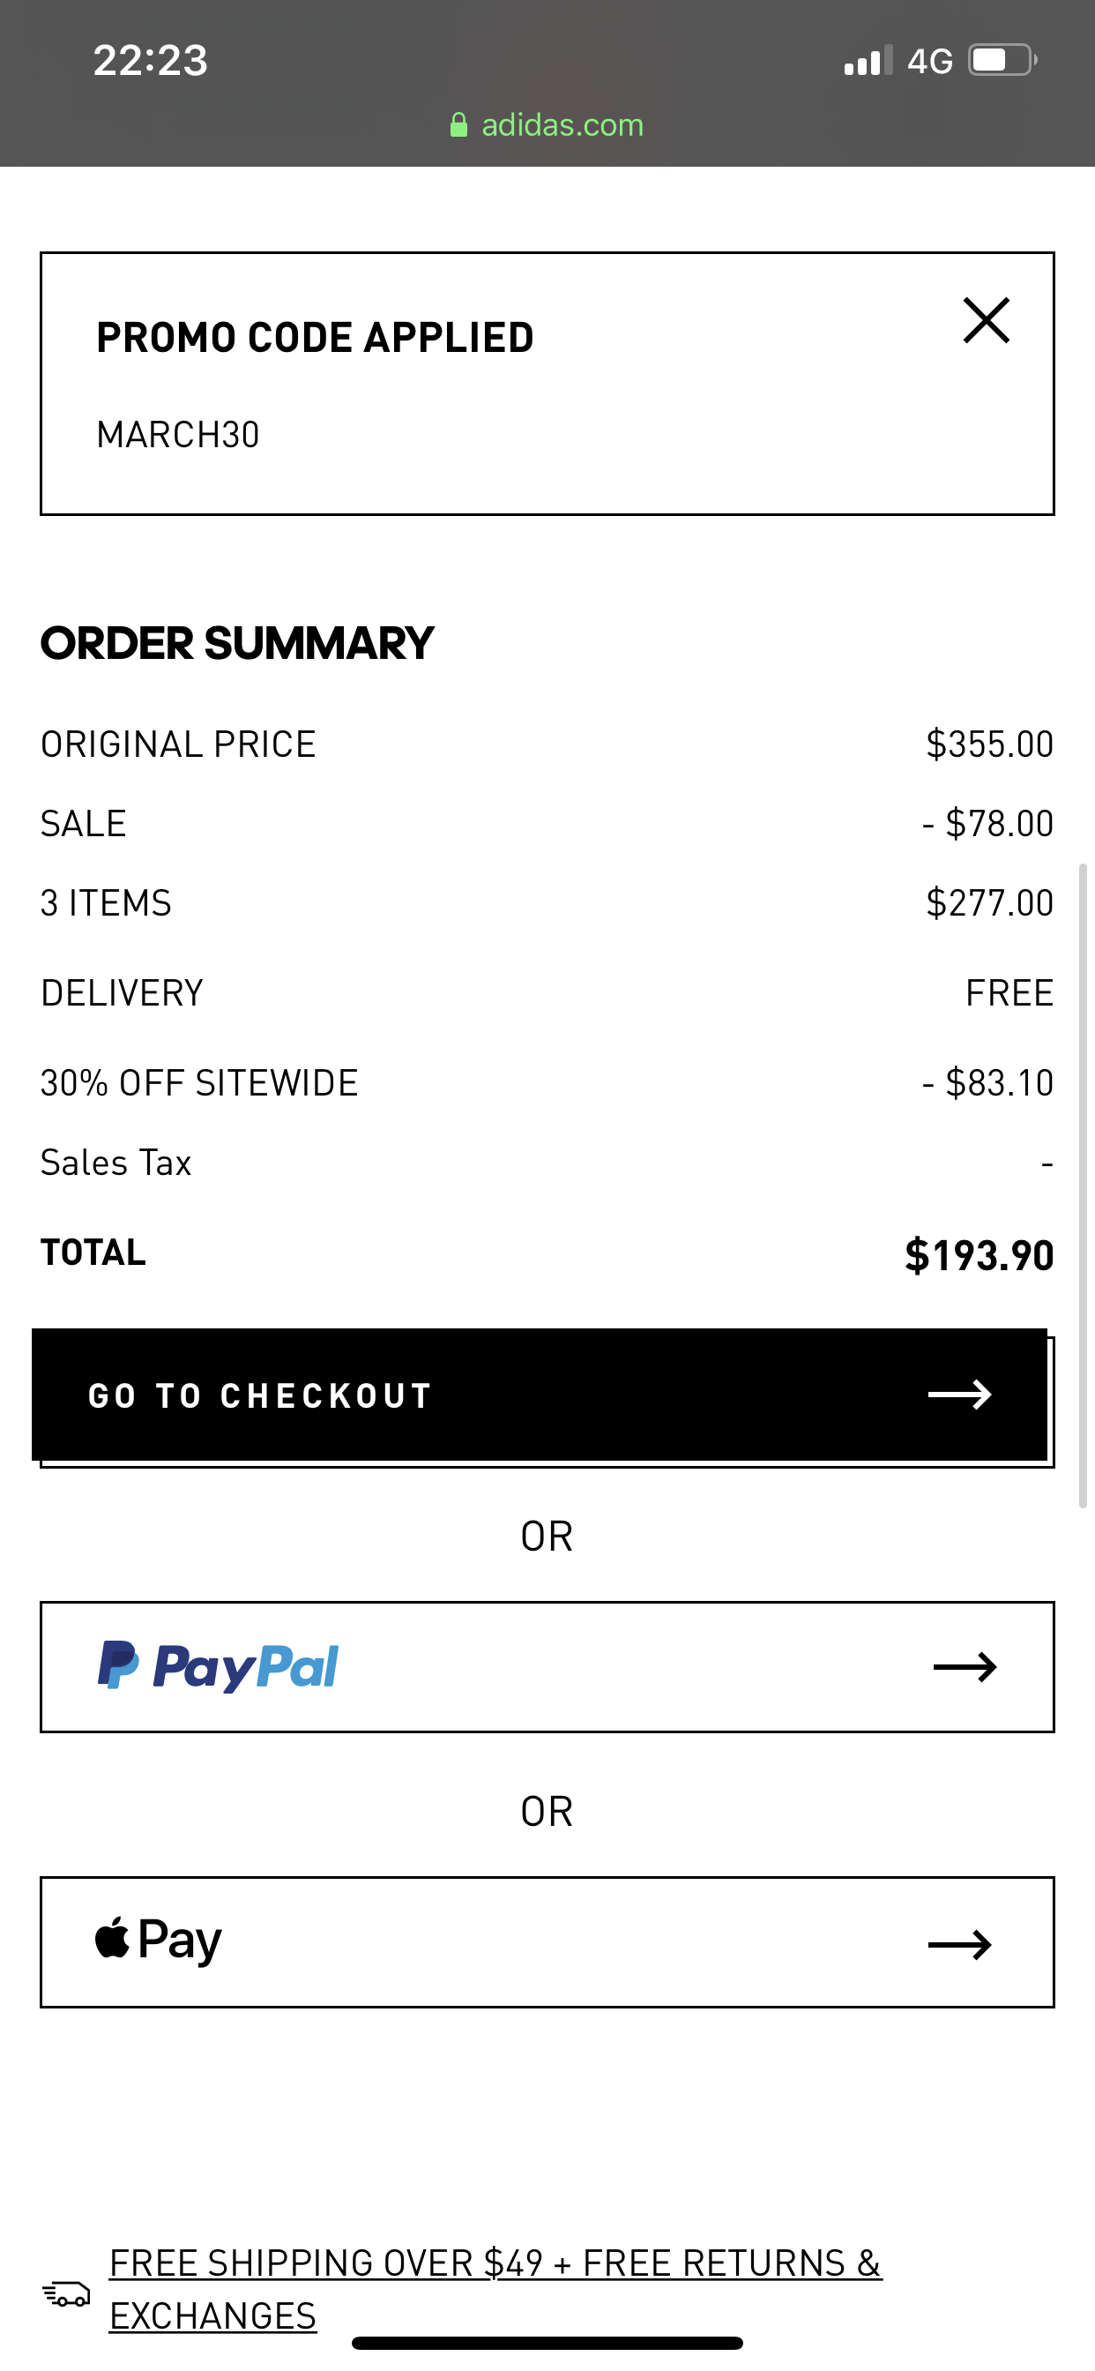1095x2371 pixels.
Task: Click the green lock icon in address bar
Action: pyautogui.click(x=458, y=125)
